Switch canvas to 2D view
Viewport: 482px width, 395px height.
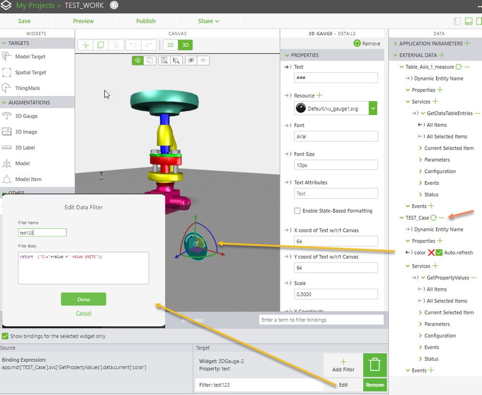[170, 45]
